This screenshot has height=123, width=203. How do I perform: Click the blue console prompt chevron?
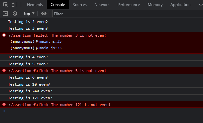coord(4,111)
